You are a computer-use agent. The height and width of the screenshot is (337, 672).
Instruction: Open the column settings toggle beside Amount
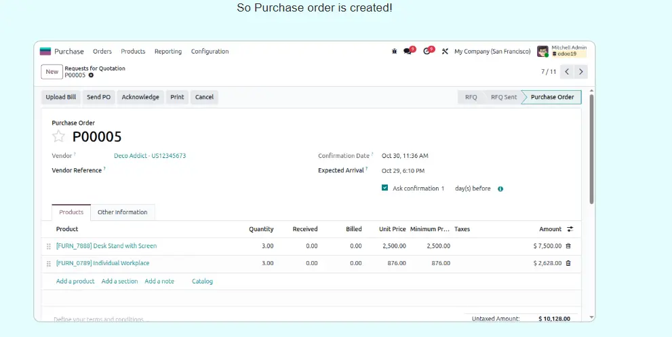(x=570, y=229)
